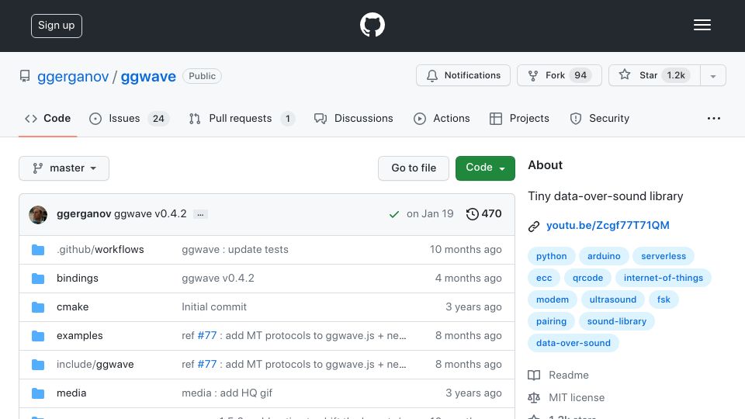Screen dimensions: 745x419
Task: Open the fork count 94
Action: (580, 75)
